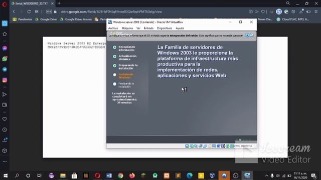Add page to bookmarks with heart icon
The image size is (321, 180).
(263, 11)
